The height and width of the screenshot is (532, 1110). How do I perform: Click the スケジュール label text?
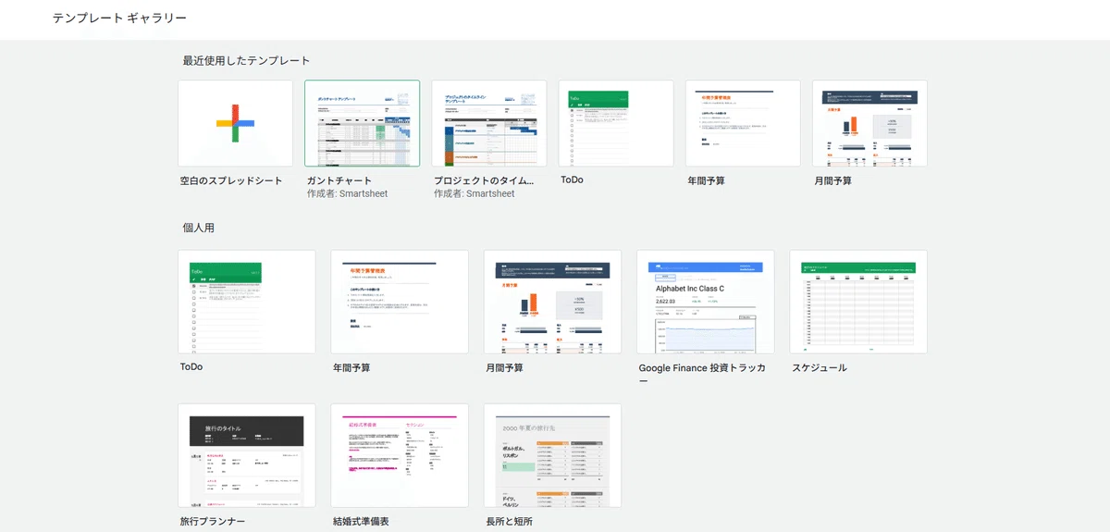pos(820,367)
